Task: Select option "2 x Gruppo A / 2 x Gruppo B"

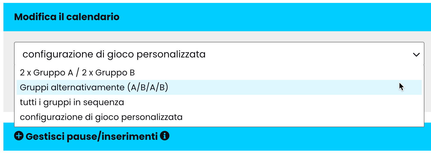Action: 77,73
